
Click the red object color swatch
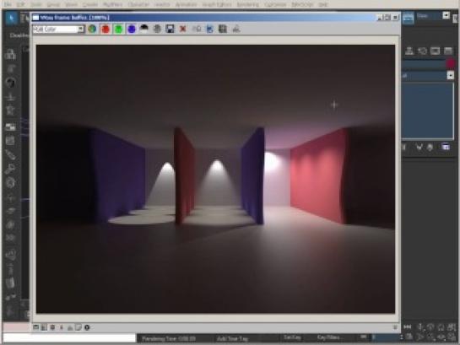[x=451, y=63]
